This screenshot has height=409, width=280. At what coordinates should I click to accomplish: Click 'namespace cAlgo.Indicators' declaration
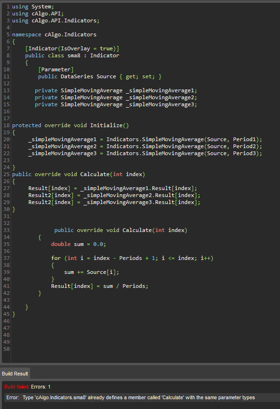click(54, 34)
